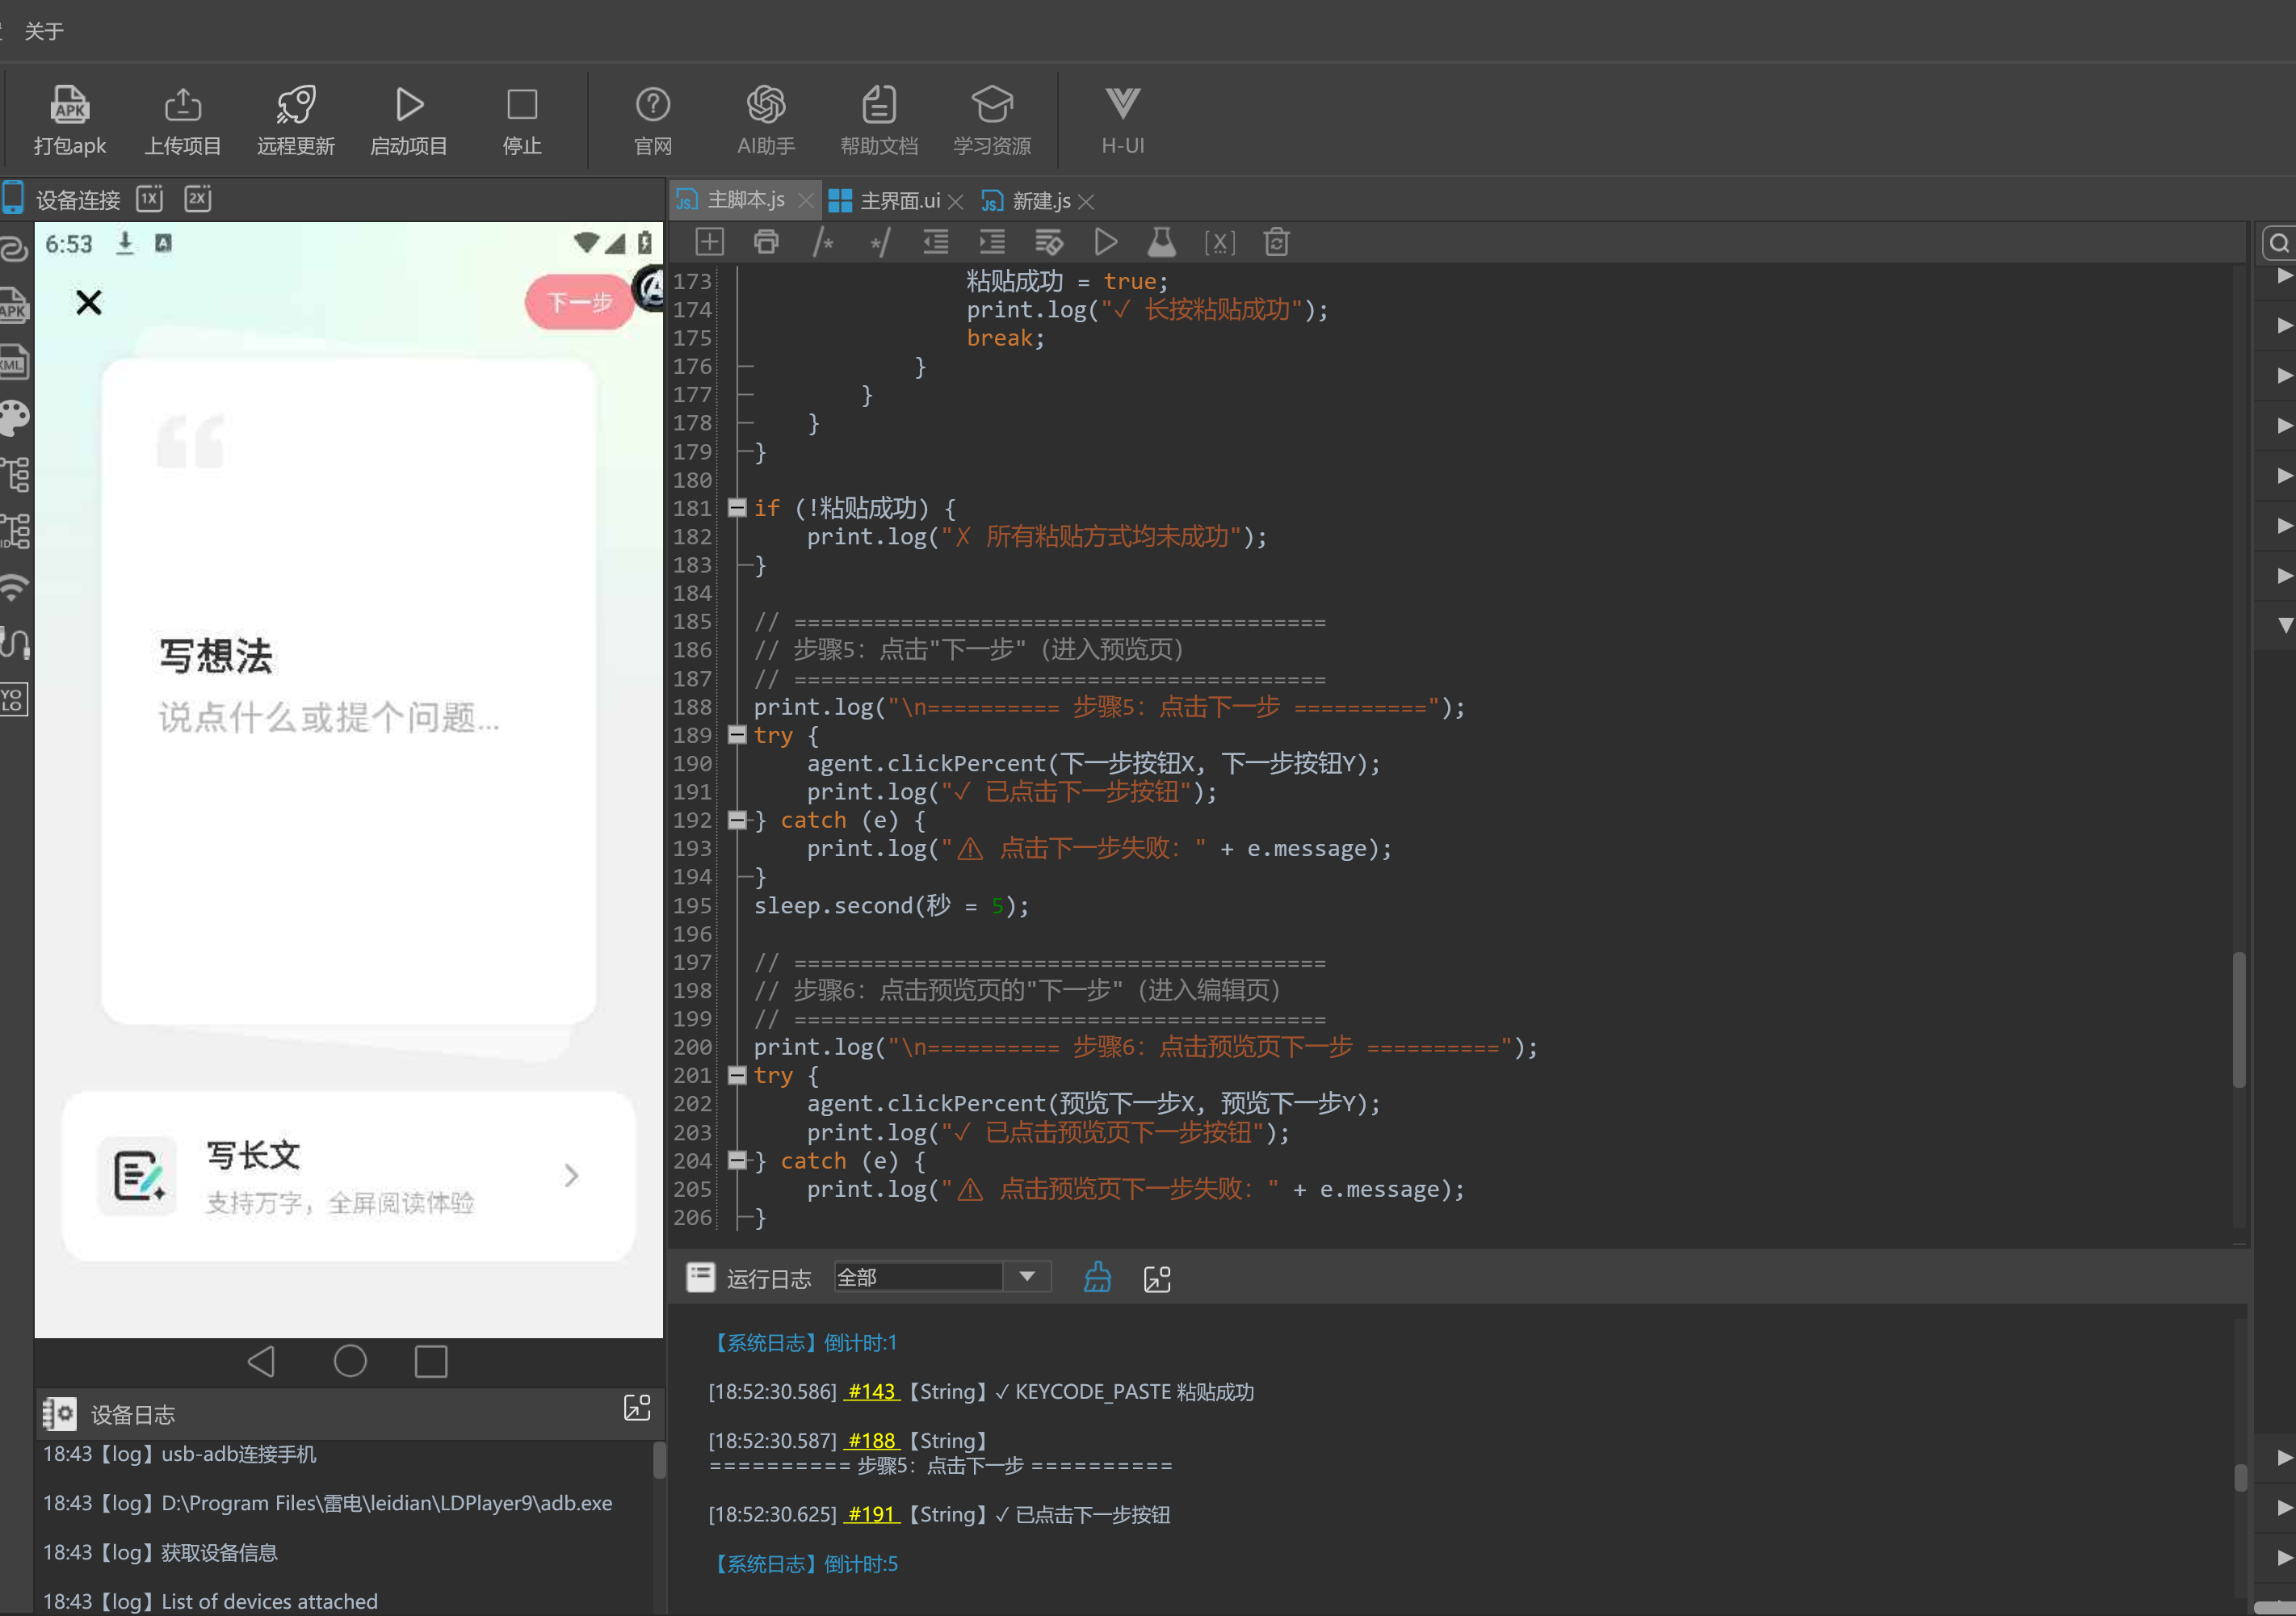Collapse the code fold at line 181

click(x=738, y=508)
